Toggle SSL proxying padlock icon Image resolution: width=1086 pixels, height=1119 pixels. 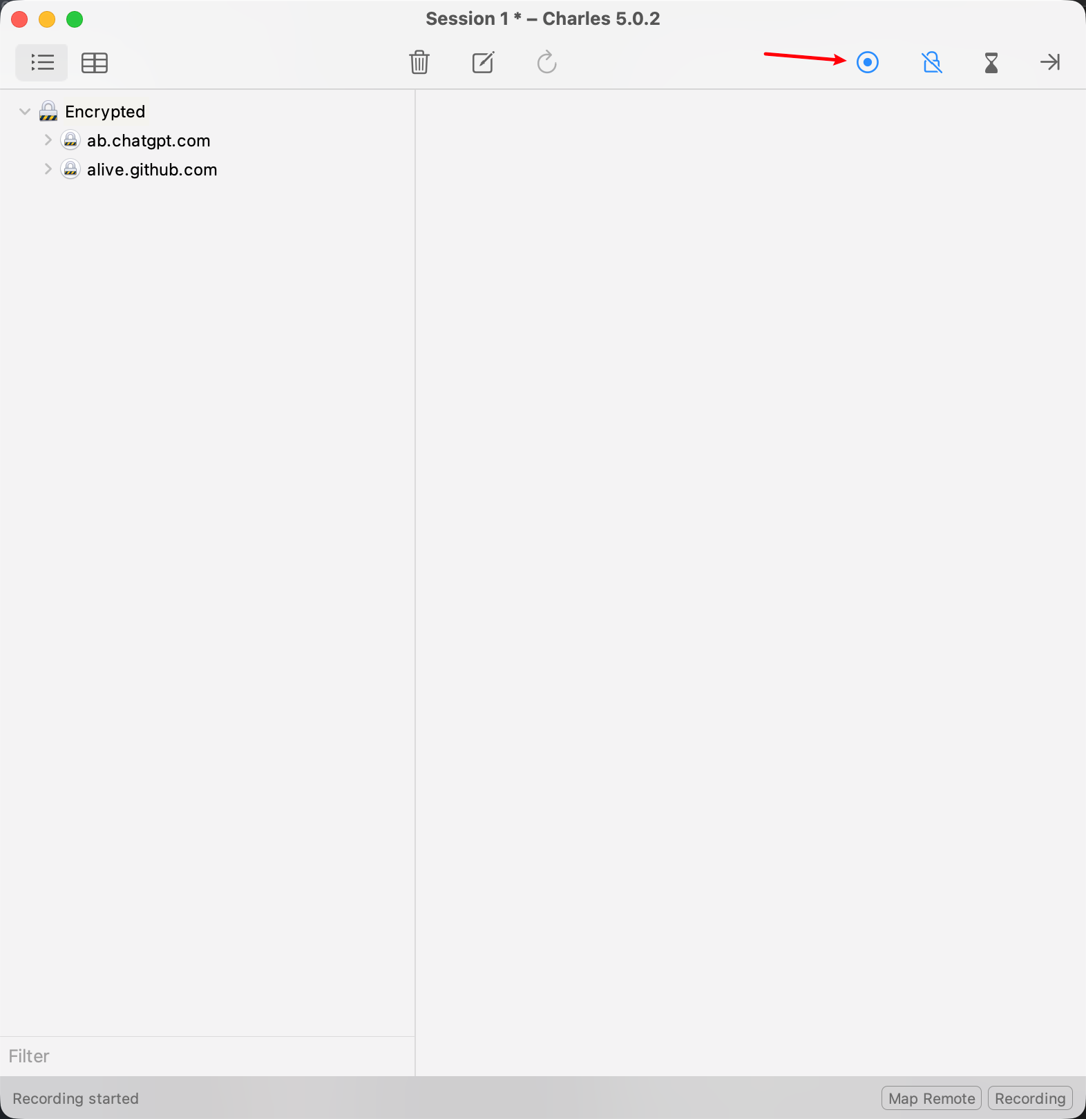(x=932, y=62)
